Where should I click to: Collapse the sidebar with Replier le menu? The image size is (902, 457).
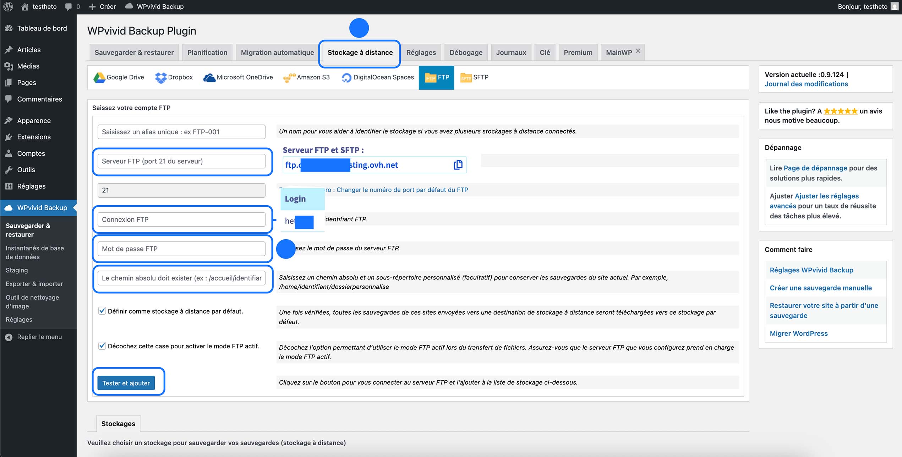(34, 337)
